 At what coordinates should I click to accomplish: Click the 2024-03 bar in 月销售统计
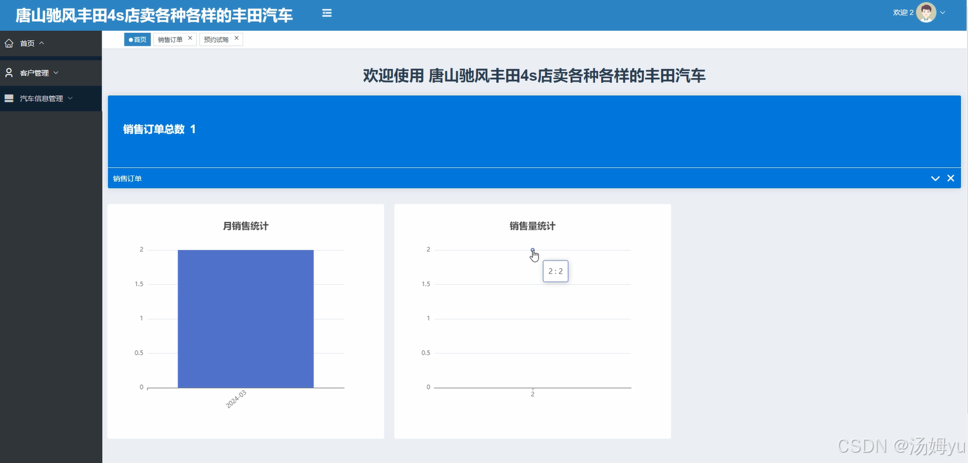click(245, 318)
